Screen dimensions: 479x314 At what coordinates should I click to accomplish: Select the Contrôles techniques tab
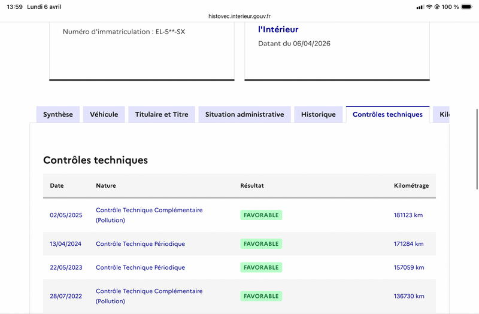coord(387,114)
